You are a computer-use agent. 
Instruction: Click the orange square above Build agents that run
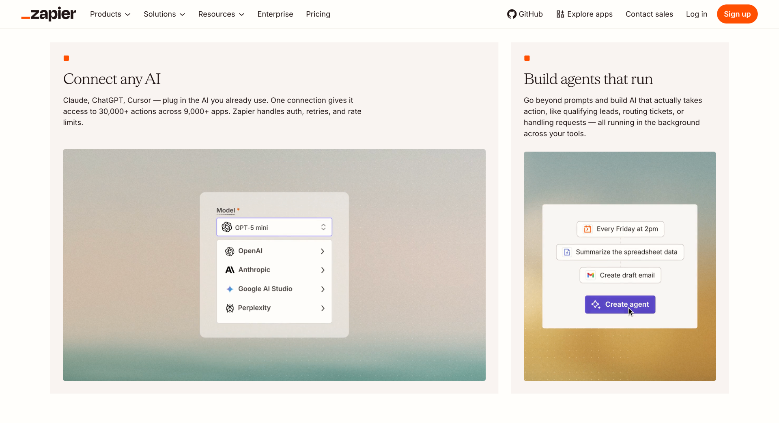[x=527, y=58]
